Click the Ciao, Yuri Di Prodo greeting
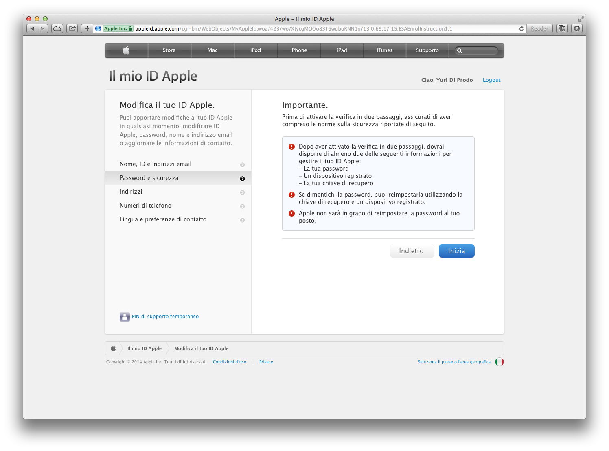This screenshot has height=451, width=609. [447, 80]
